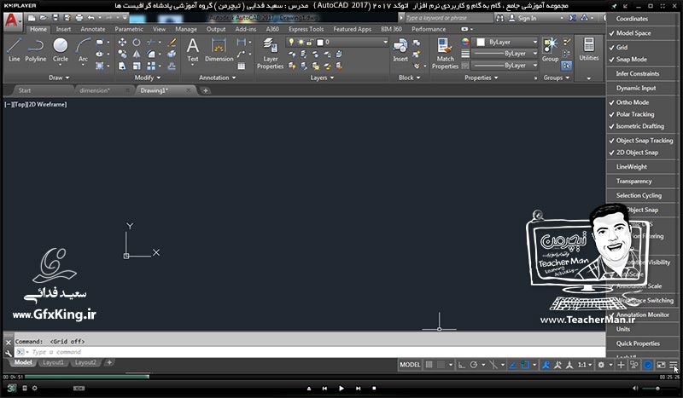The width and height of the screenshot is (683, 398).
Task: Toggle polar tracking icon in status bar
Action: (x=474, y=365)
